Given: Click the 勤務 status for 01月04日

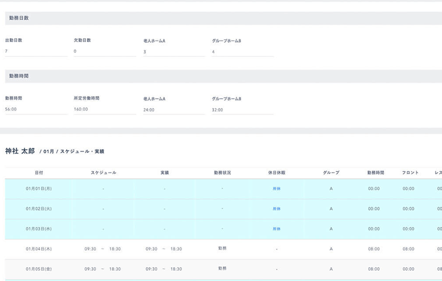Looking at the screenshot, I should pos(222,248).
